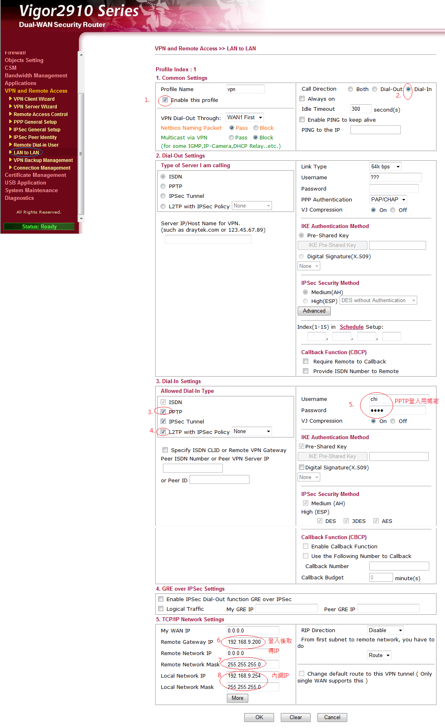Open Connection Management page

click(42, 168)
